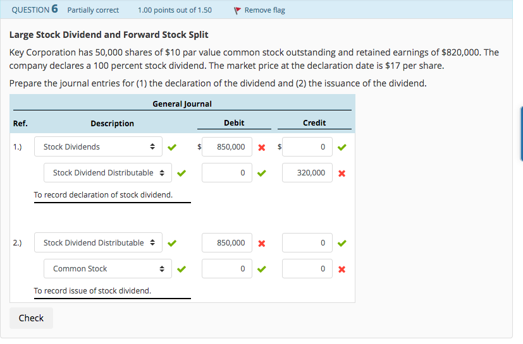Open the Stock Dividend Distributable dropdown in entry 2

coord(98,242)
